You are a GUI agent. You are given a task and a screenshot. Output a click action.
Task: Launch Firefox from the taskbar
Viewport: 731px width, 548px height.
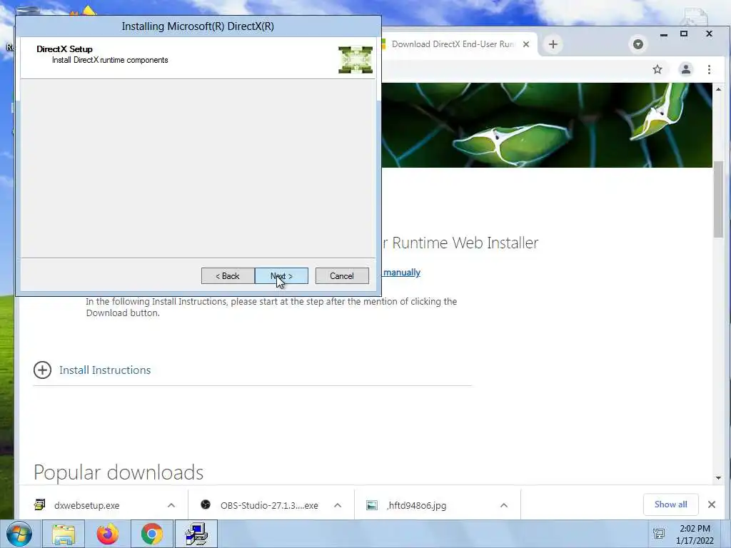108,534
